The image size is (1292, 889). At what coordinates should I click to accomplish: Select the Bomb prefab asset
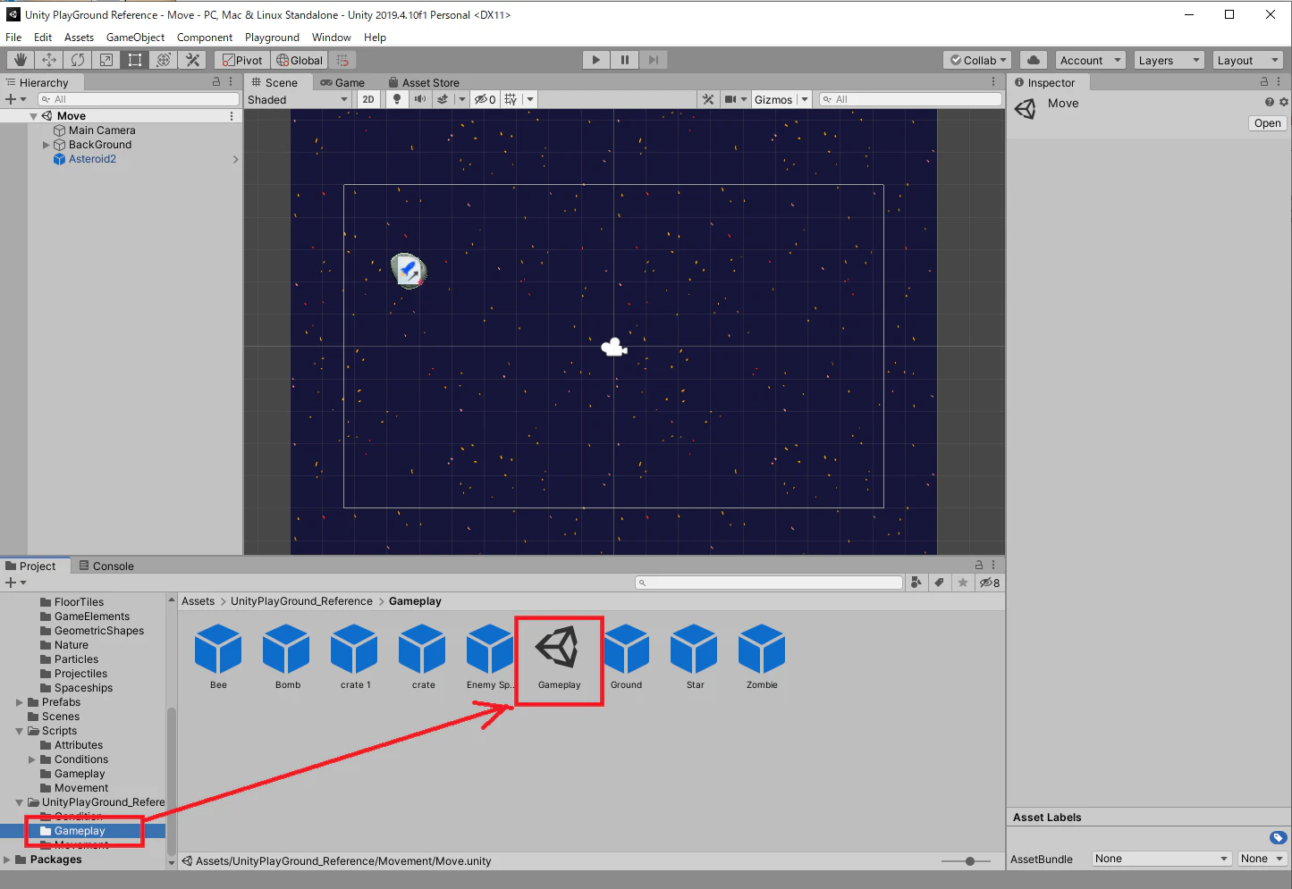pos(287,658)
